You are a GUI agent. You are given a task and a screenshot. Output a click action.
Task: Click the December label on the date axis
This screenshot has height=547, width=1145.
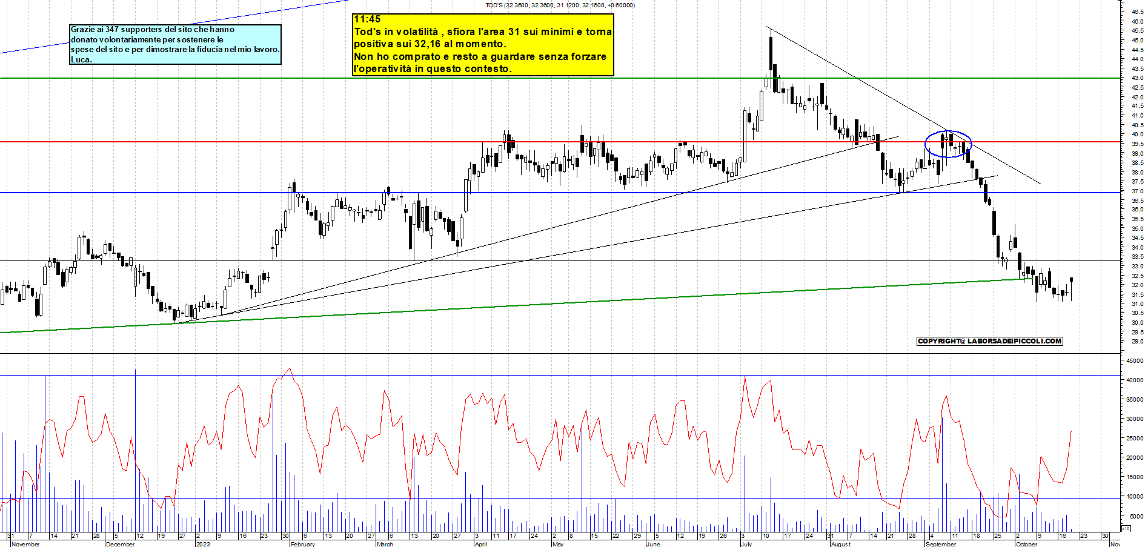tap(120, 544)
